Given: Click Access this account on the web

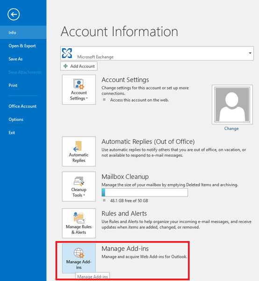Looking at the screenshot, I should tap(139, 100).
